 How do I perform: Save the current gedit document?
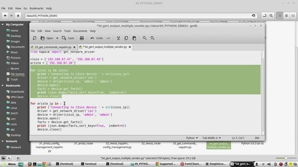point(68,38)
